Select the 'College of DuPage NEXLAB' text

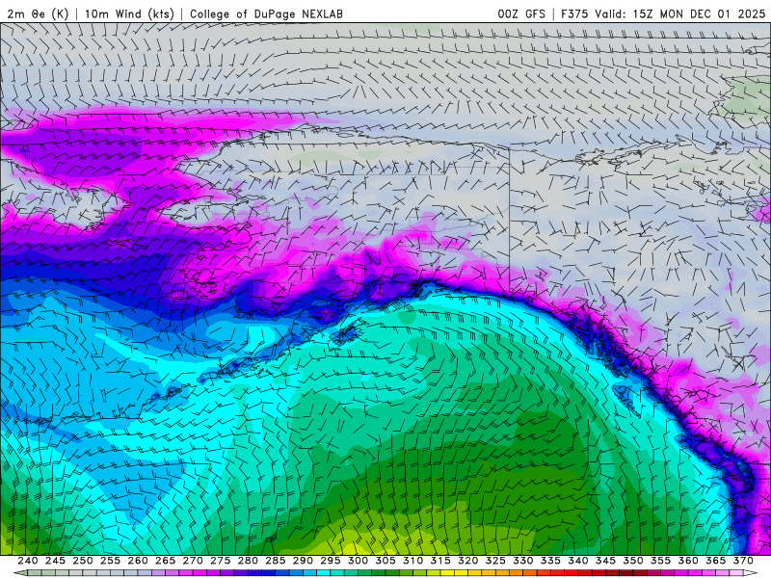[x=266, y=13]
